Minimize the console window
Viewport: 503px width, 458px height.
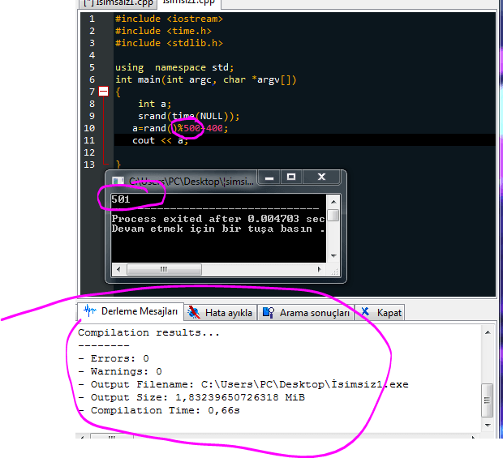(269, 178)
